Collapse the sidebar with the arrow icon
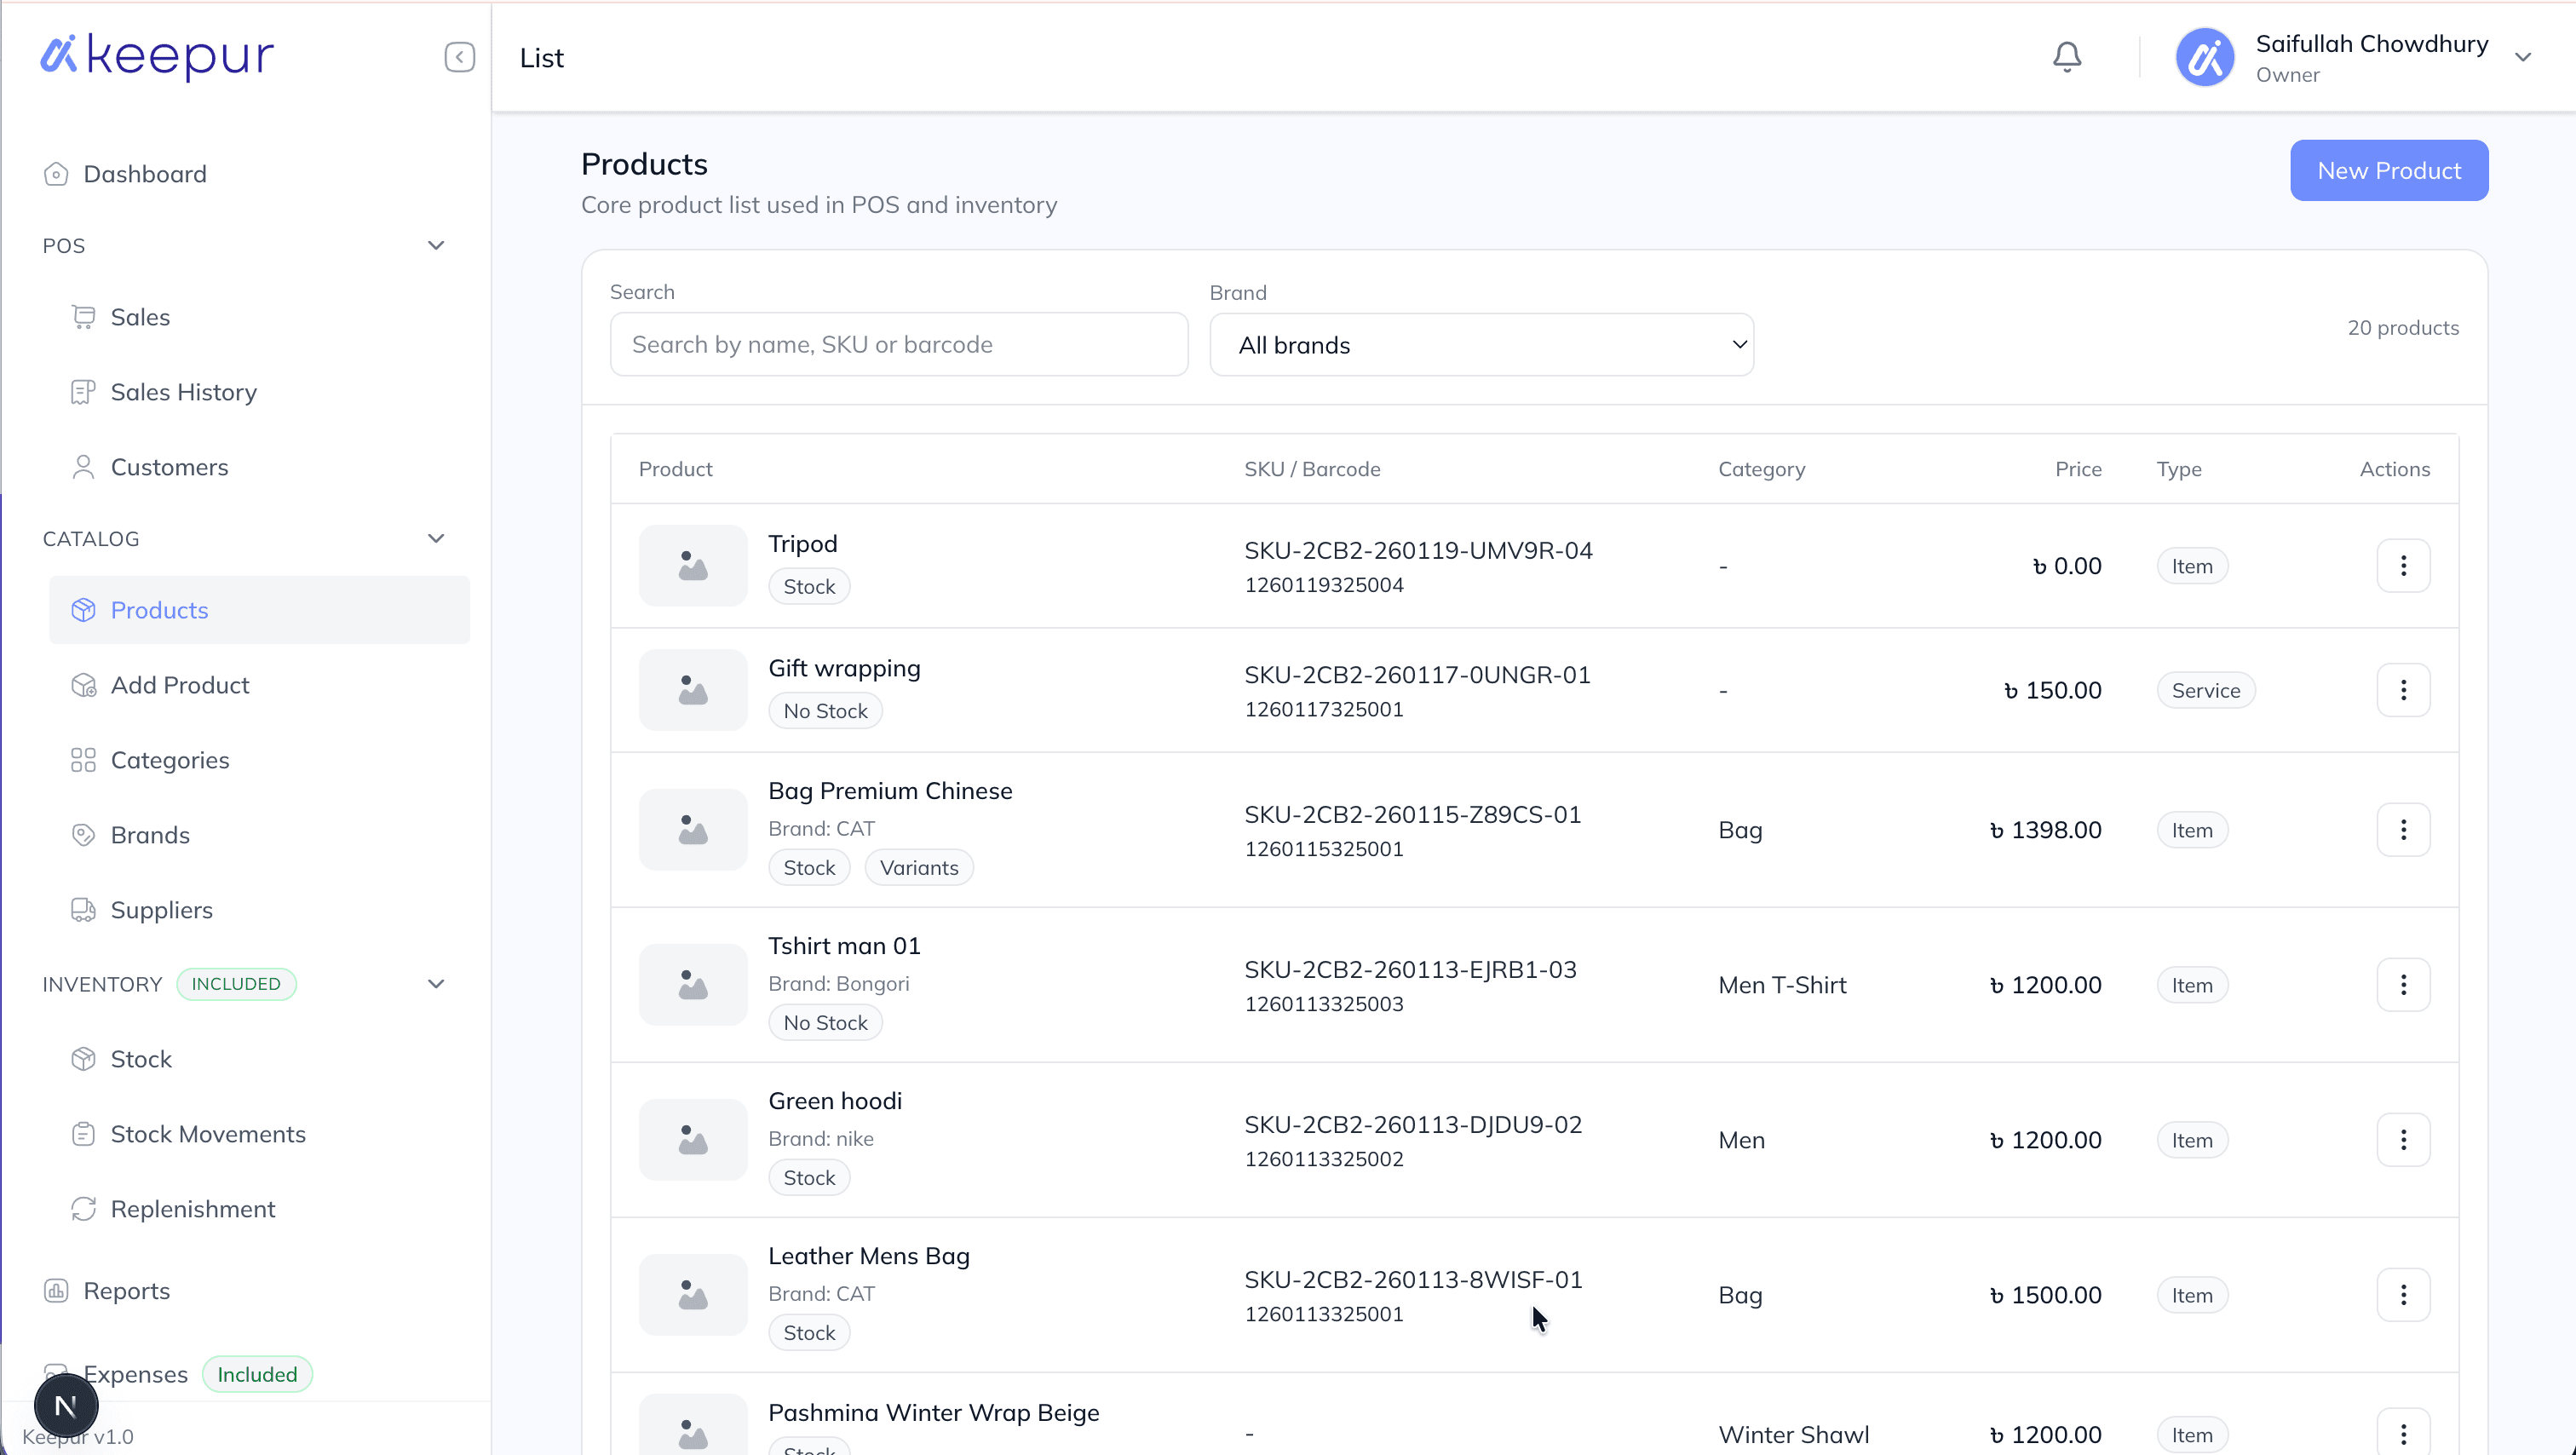The image size is (2576, 1455). tap(459, 57)
